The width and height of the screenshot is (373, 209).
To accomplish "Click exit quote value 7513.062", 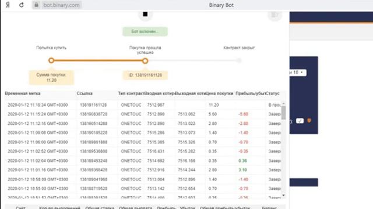I will point(186,114).
